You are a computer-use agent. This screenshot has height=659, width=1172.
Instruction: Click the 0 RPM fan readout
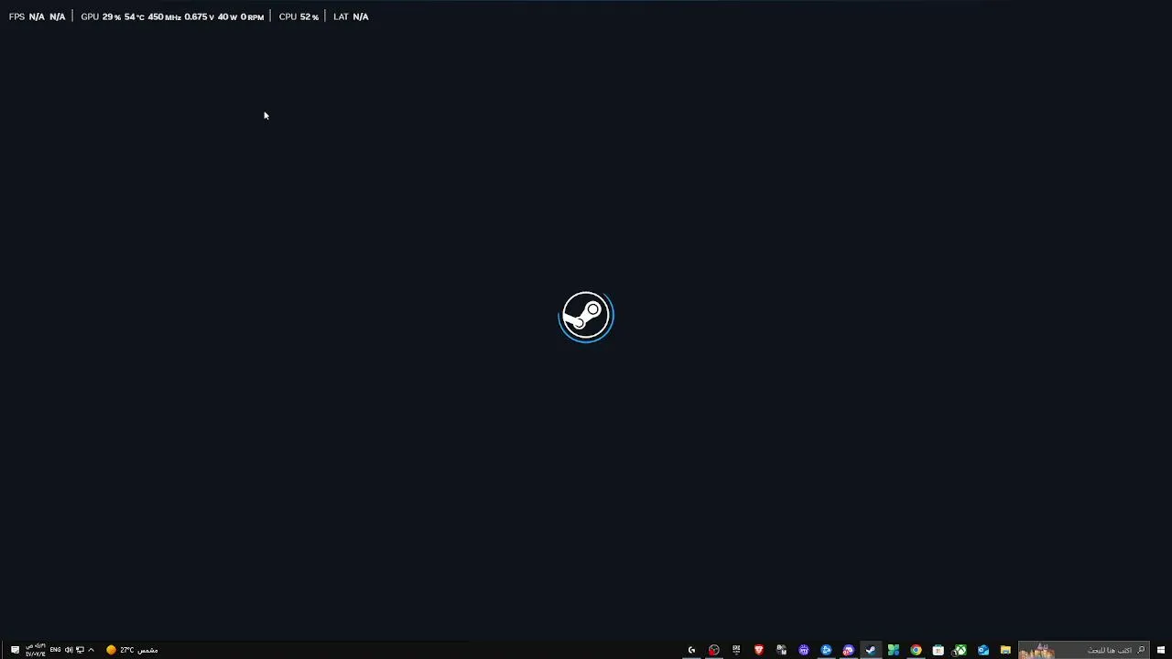coord(252,16)
